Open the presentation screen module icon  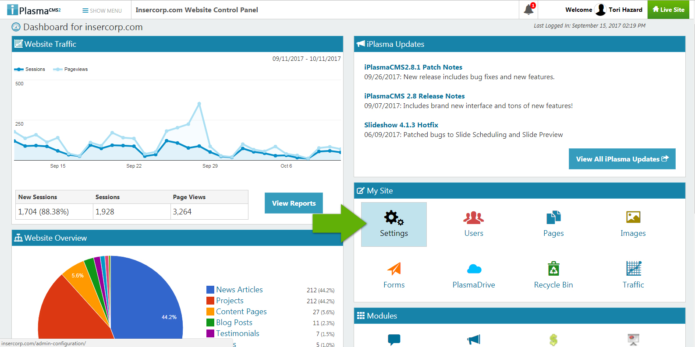pos(633,340)
